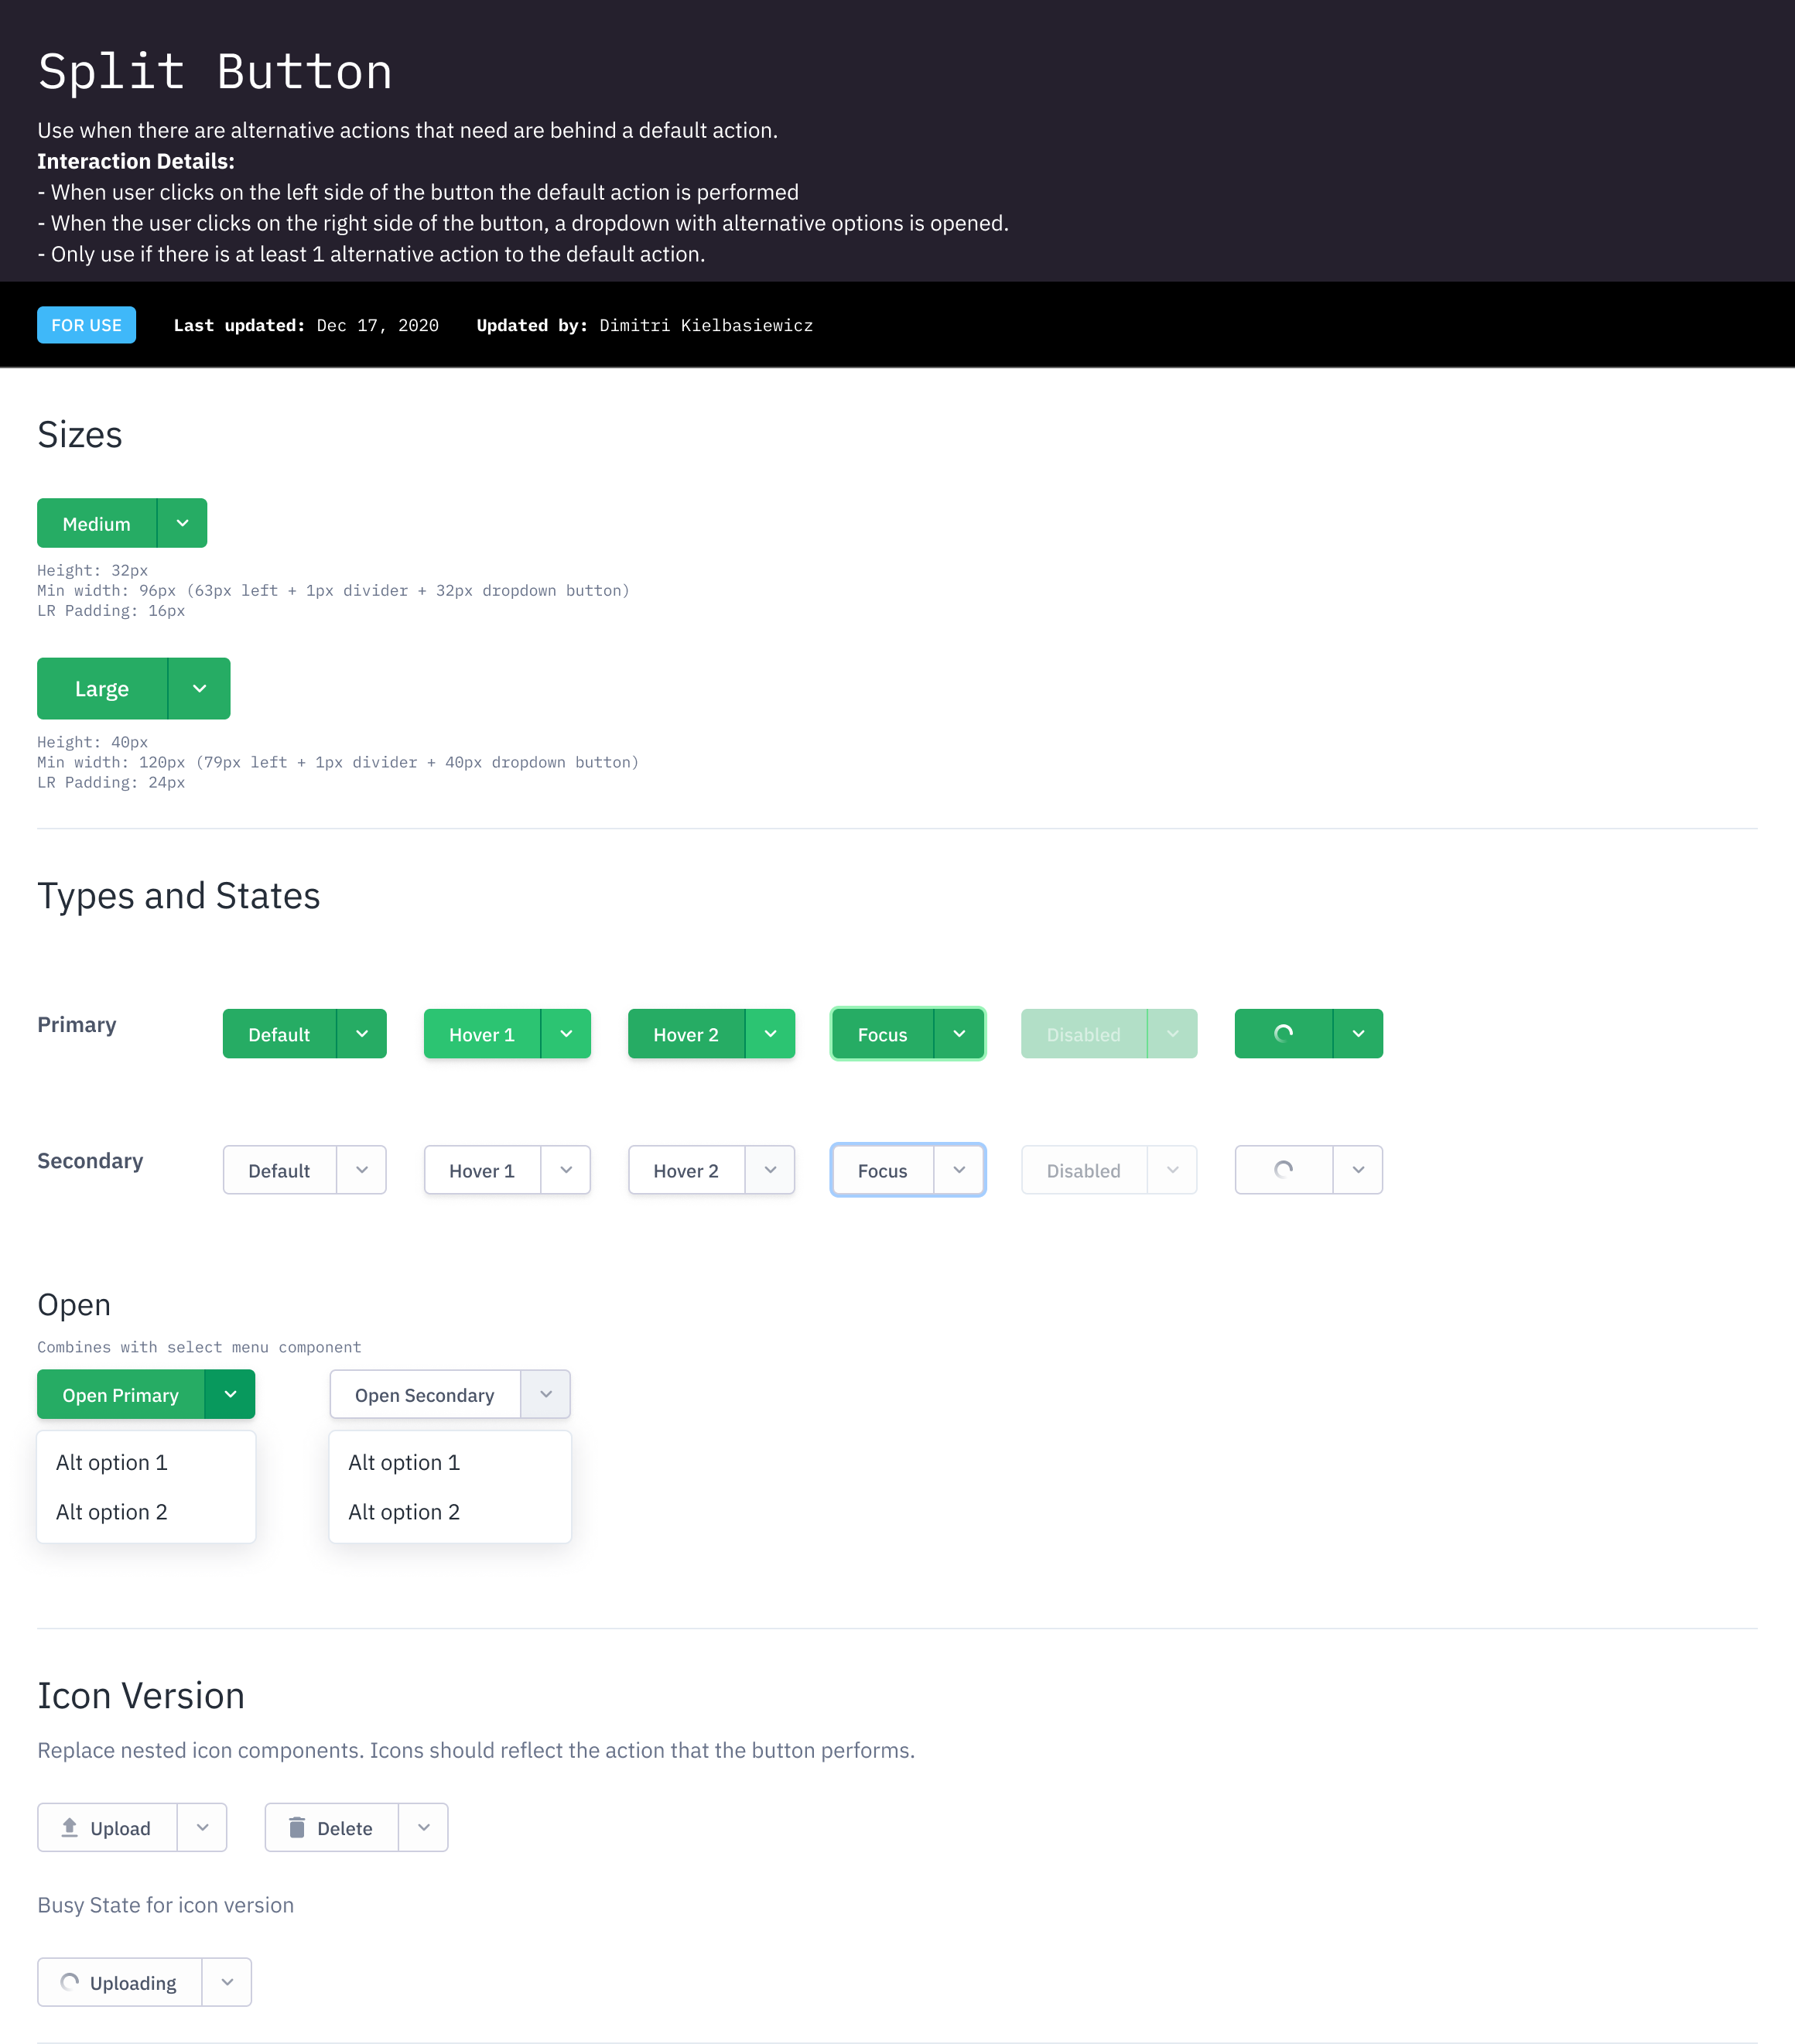
Task: Click the chevron next to the Large button
Action: pyautogui.click(x=199, y=688)
